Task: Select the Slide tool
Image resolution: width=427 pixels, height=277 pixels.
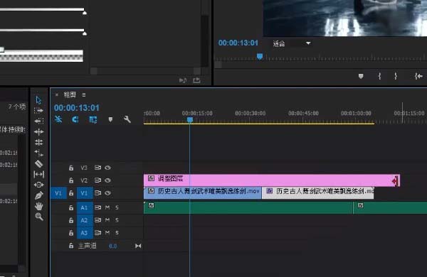Action: (38, 185)
